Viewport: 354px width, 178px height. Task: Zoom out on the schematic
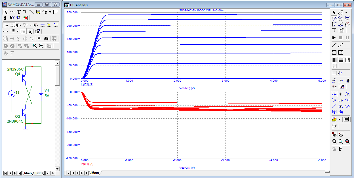(41, 46)
